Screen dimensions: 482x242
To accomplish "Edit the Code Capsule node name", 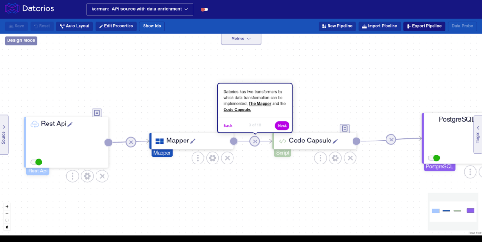I will 335,141.
